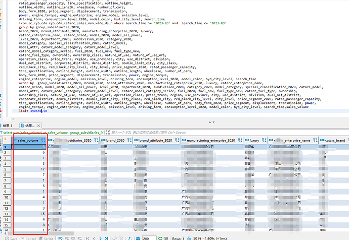The height and width of the screenshot is (240, 349).
Task: Switch to the 结果 1 tab
Action: (8, 126)
